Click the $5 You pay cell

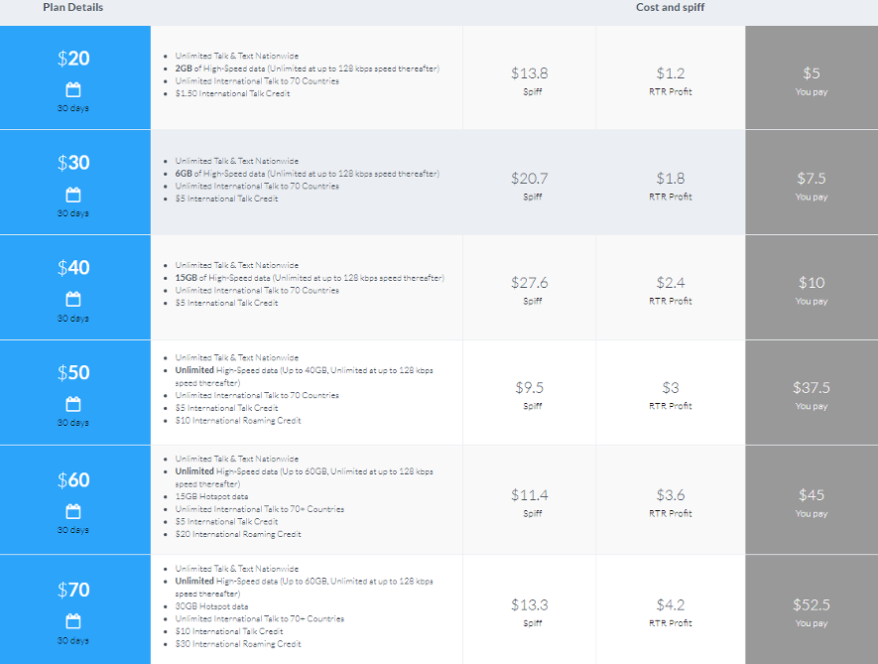(x=812, y=77)
